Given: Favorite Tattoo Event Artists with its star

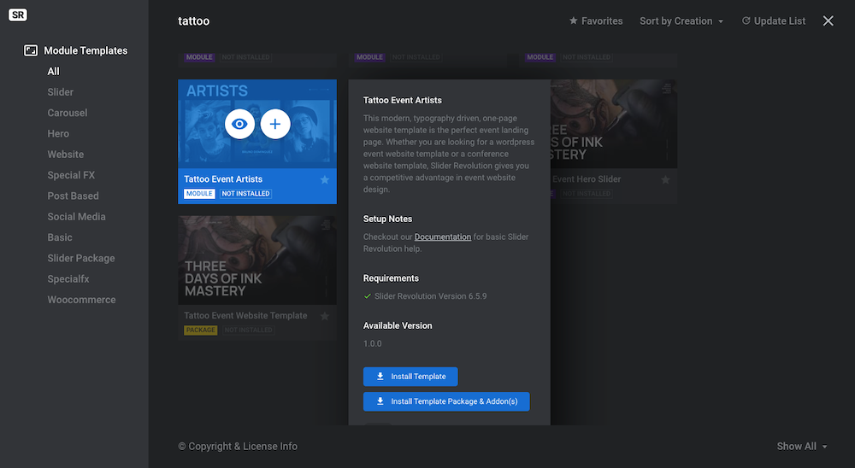Looking at the screenshot, I should (324, 180).
